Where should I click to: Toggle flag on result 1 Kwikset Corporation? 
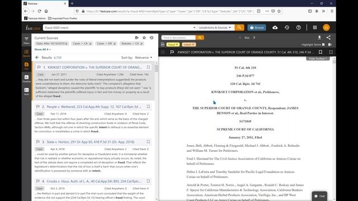coord(39,67)
